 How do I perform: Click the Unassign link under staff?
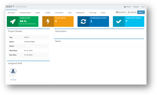13,80
